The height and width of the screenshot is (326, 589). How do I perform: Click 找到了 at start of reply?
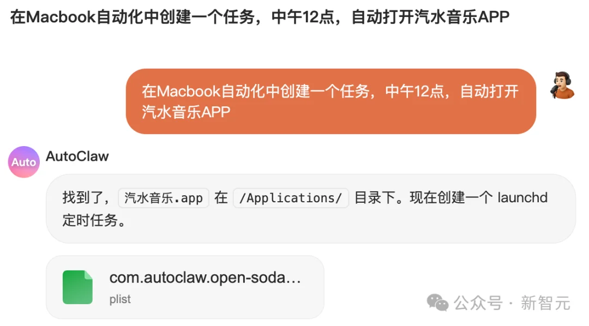click(81, 197)
